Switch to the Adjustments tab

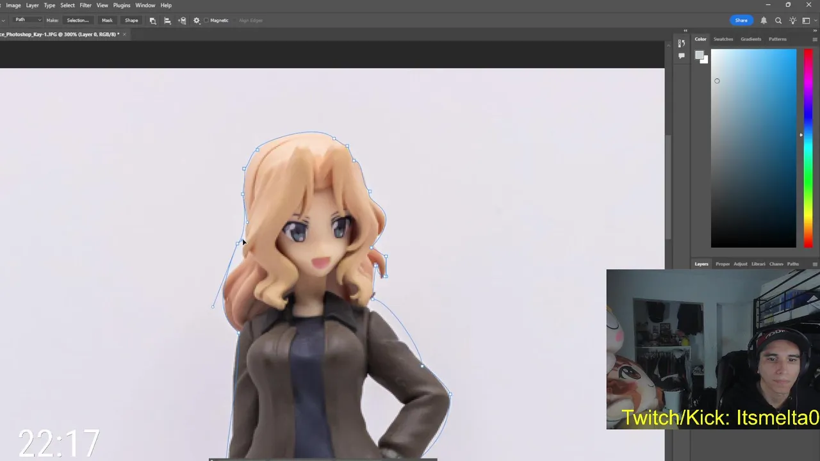coord(741,264)
